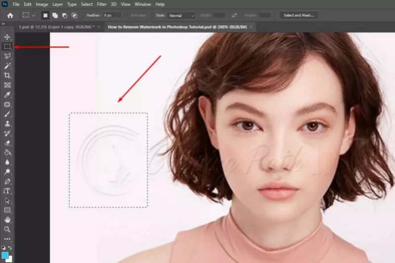395x263 pixels.
Task: Click the Photoshop Ps logo
Action: (x=4, y=4)
